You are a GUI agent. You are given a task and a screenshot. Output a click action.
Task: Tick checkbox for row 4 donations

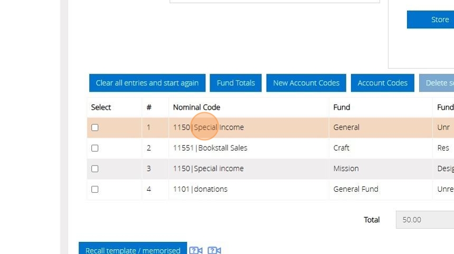tap(94, 189)
